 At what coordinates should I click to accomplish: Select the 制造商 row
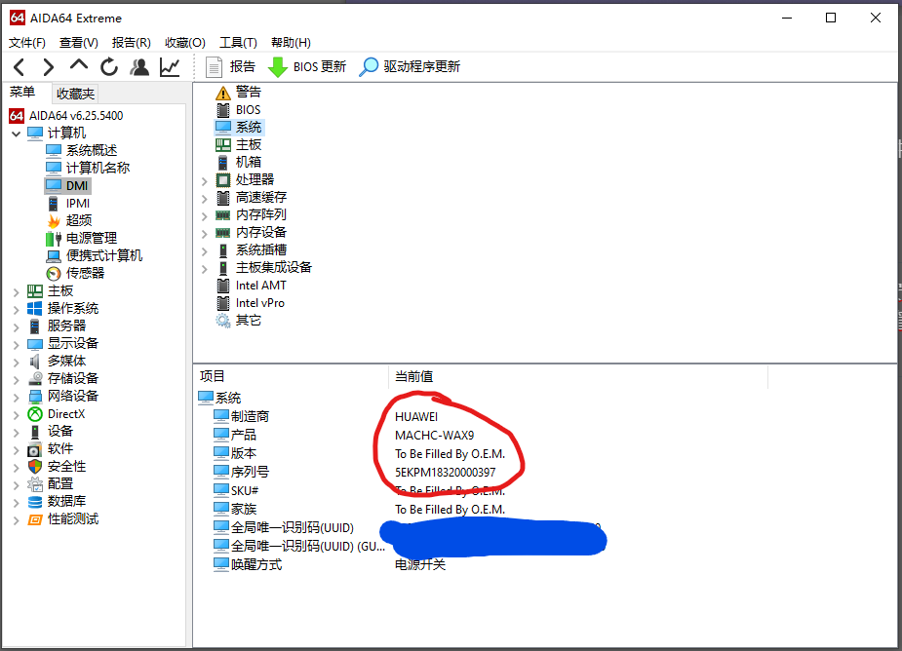click(x=242, y=416)
